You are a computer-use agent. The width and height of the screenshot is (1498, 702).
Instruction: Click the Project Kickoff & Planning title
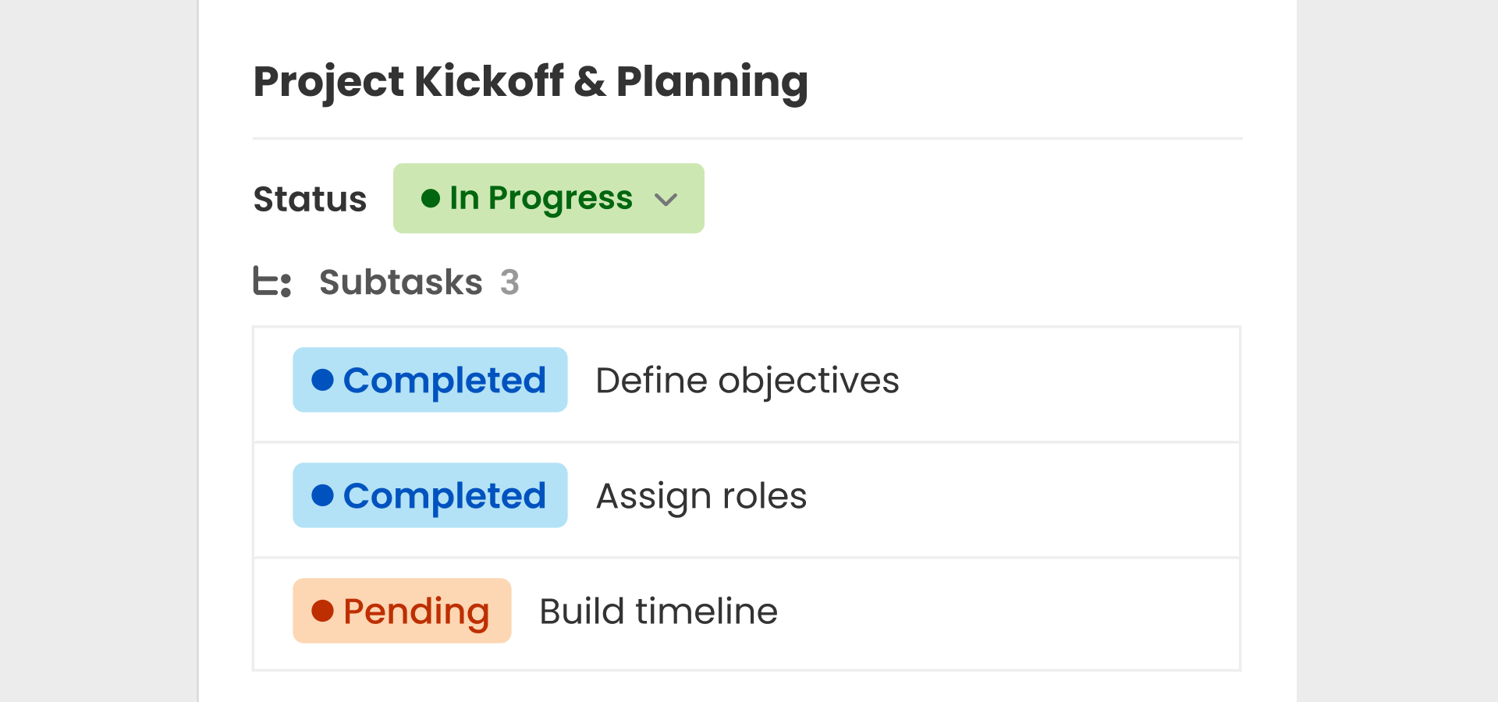point(531,81)
